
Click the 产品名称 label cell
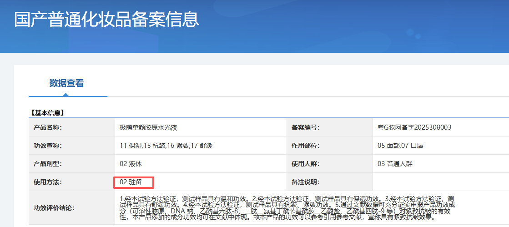point(48,127)
